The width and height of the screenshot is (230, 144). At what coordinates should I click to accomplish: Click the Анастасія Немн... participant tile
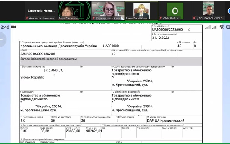coord(41,11)
